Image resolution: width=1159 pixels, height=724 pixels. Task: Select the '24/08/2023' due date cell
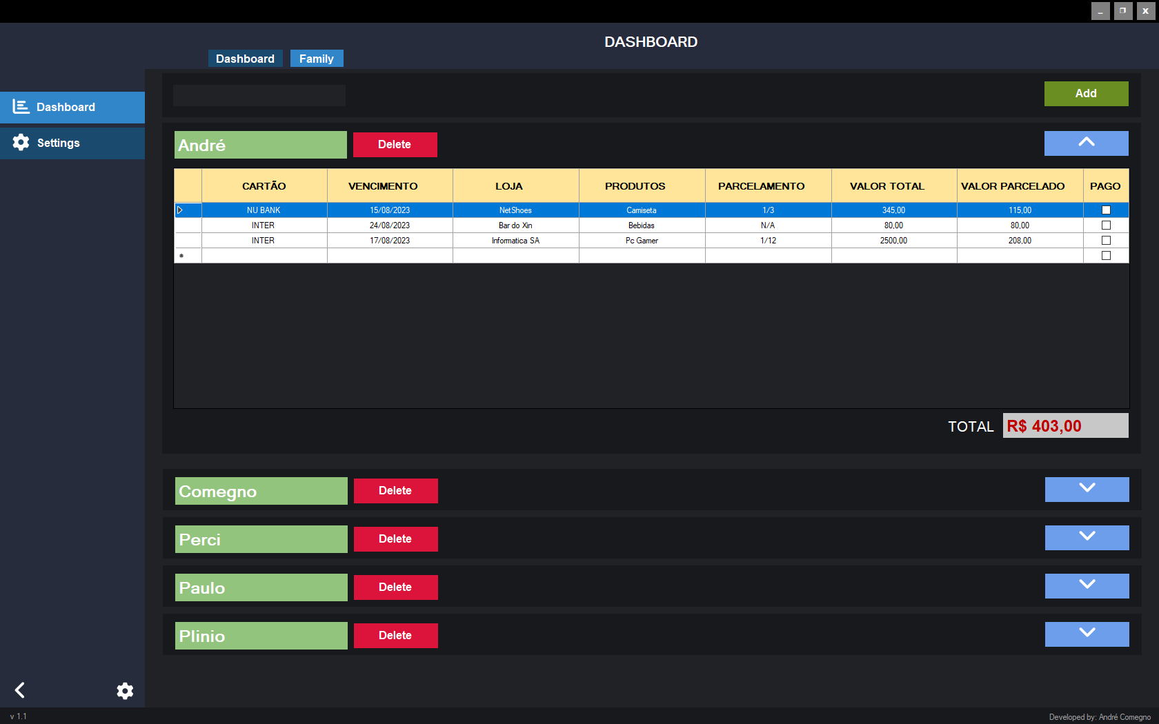point(390,225)
